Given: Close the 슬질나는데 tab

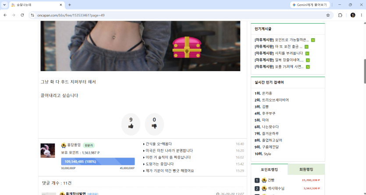Looking at the screenshot, I should click(x=61, y=5).
